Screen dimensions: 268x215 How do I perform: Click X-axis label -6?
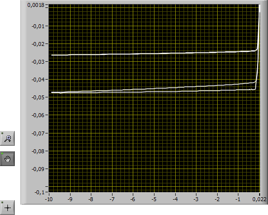[x=133, y=199]
